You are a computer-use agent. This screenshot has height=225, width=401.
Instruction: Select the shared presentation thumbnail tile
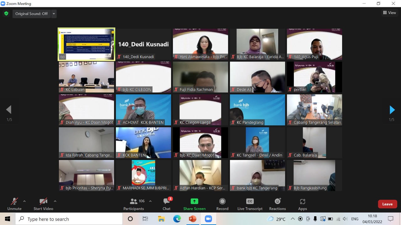[x=86, y=44]
